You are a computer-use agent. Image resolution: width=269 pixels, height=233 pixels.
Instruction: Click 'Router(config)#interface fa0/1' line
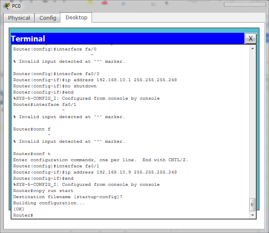coord(56,166)
